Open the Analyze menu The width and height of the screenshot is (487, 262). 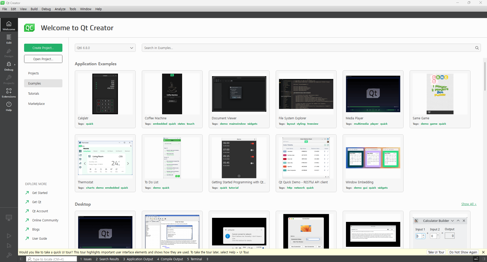click(x=60, y=9)
